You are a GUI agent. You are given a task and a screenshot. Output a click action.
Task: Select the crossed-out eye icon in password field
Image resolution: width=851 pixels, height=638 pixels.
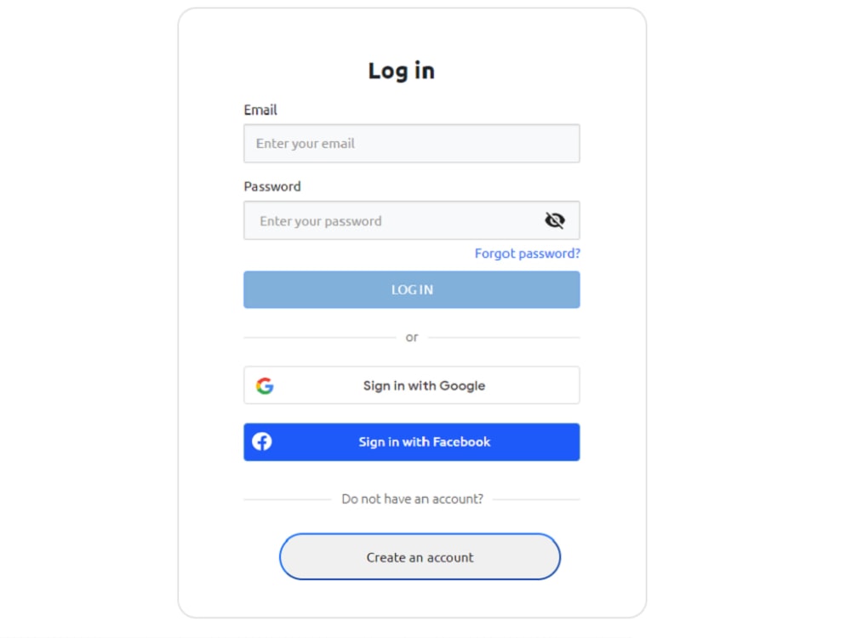click(x=555, y=219)
